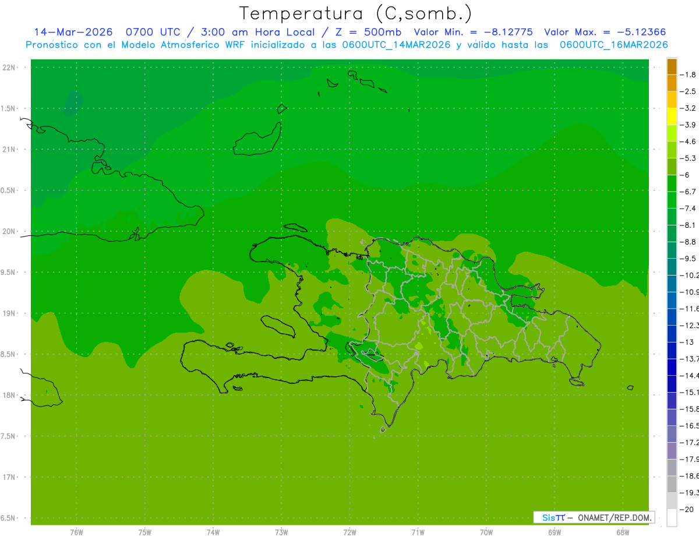Click the '71W' longitude label

click(x=418, y=532)
